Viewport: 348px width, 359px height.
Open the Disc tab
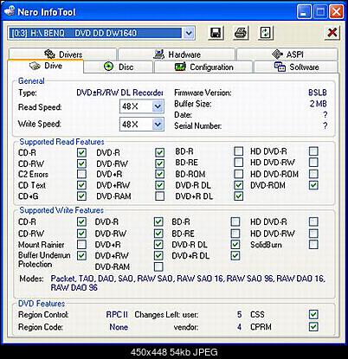click(119, 67)
